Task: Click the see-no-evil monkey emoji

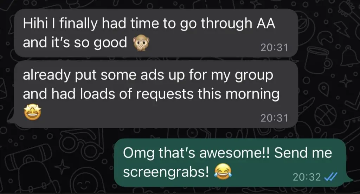Action: point(141,43)
